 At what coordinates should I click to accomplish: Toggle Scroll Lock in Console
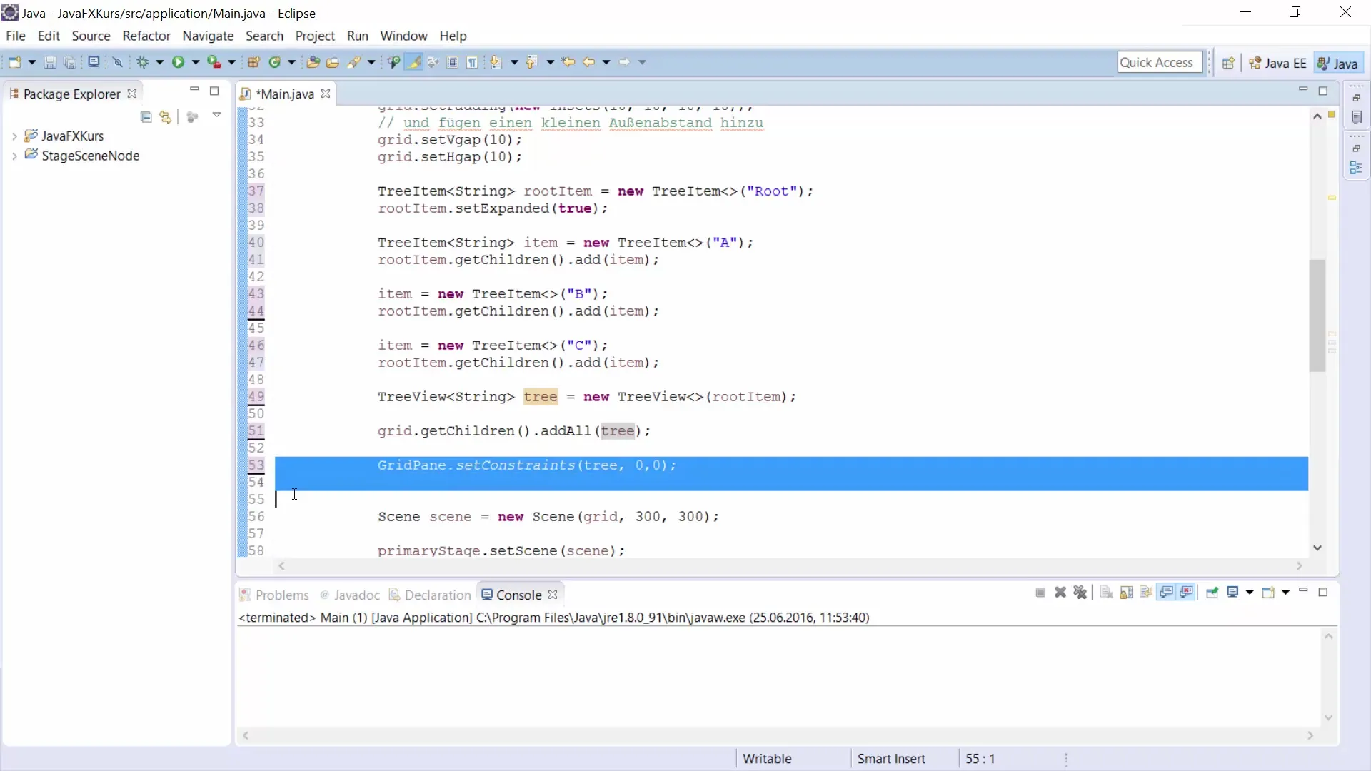coord(1126,593)
